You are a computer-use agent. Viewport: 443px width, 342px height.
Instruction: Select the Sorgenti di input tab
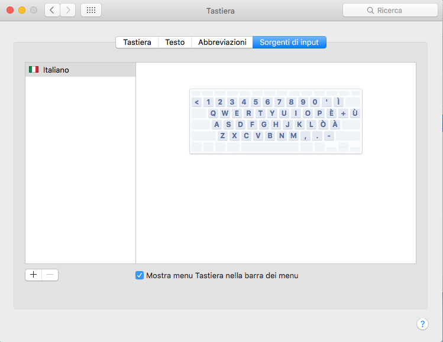(x=289, y=42)
